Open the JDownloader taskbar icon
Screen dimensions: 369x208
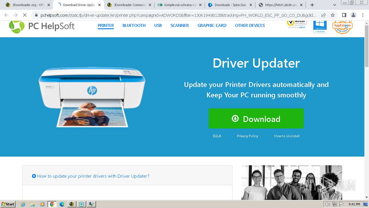point(72,204)
